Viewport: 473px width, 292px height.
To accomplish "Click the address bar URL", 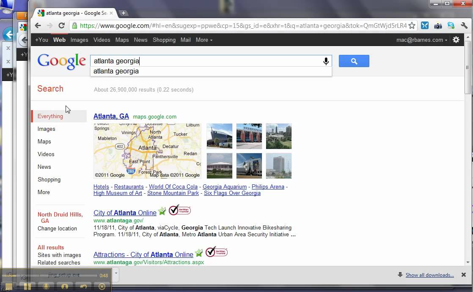I will click(243, 26).
